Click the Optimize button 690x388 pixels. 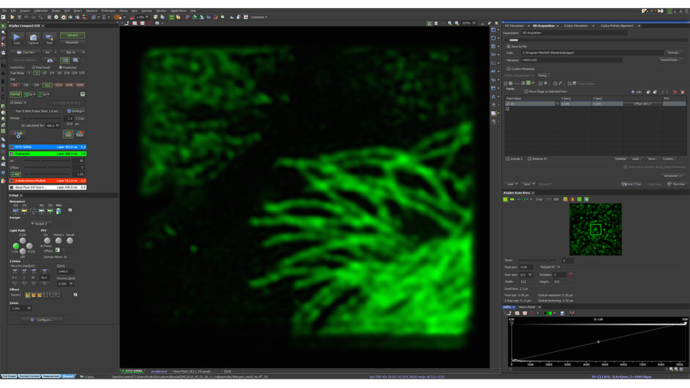click(621, 159)
